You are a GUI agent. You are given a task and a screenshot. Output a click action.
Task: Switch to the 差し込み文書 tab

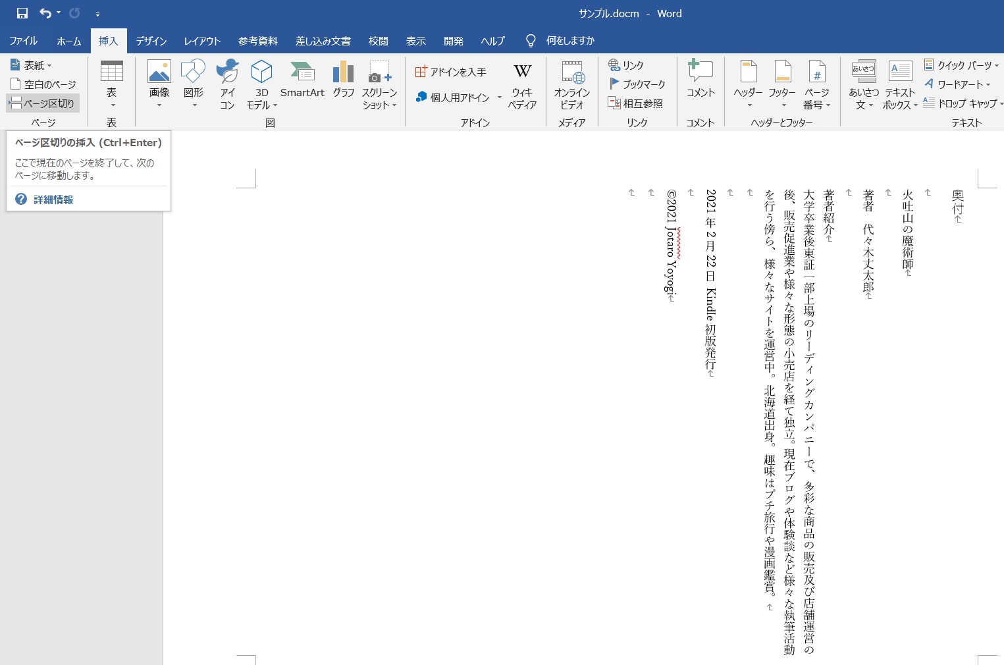[323, 40]
